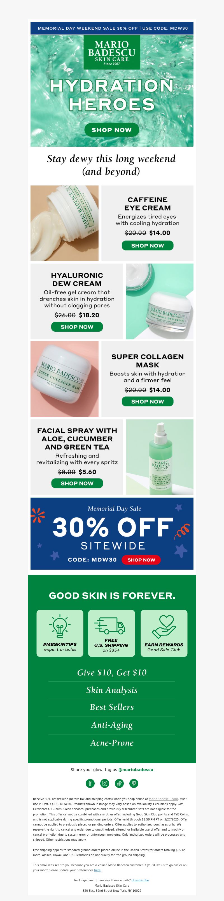Click the Unsubscribe link
The width and height of the screenshot is (224, 901).
coord(140,880)
